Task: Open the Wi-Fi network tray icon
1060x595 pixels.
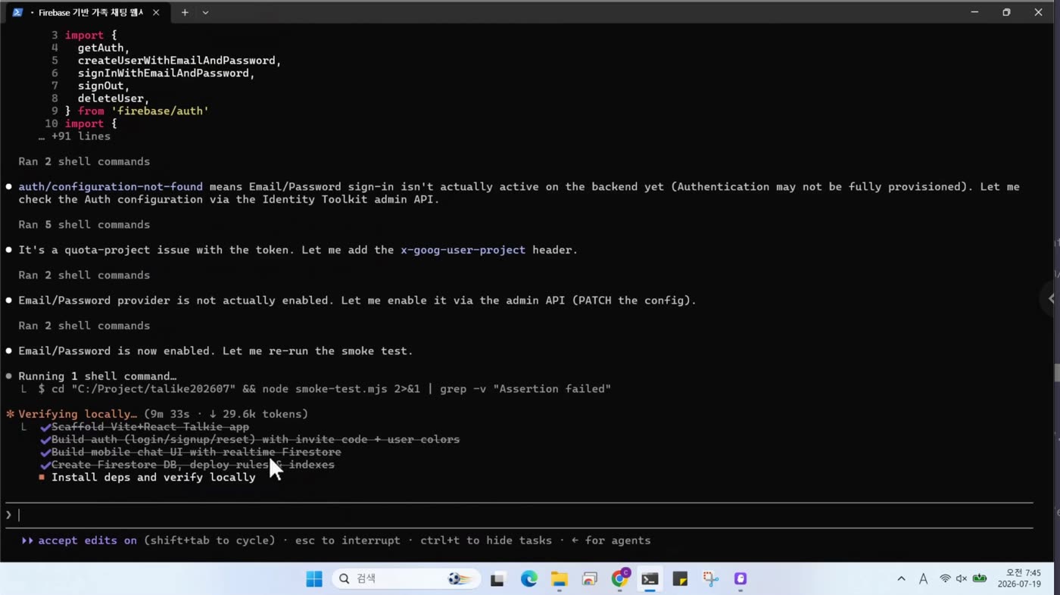Action: click(x=945, y=579)
